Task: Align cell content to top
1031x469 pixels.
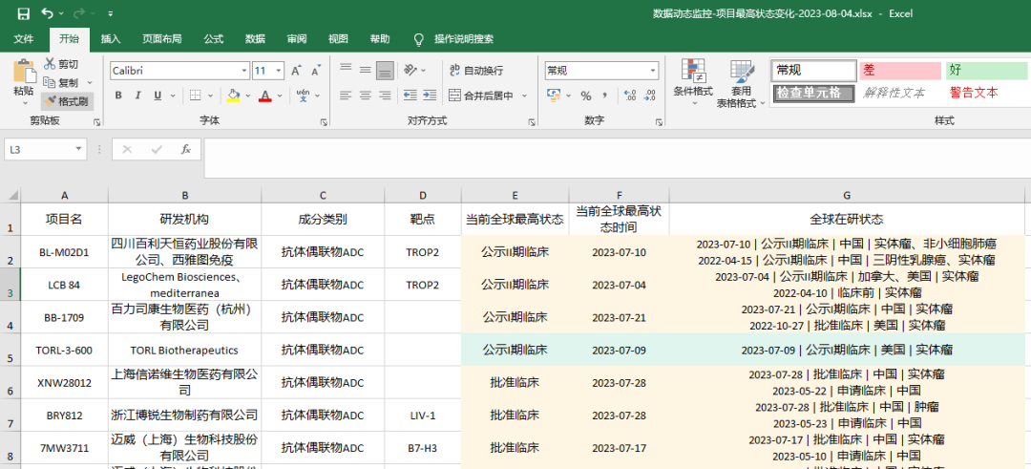Action: click(346, 70)
